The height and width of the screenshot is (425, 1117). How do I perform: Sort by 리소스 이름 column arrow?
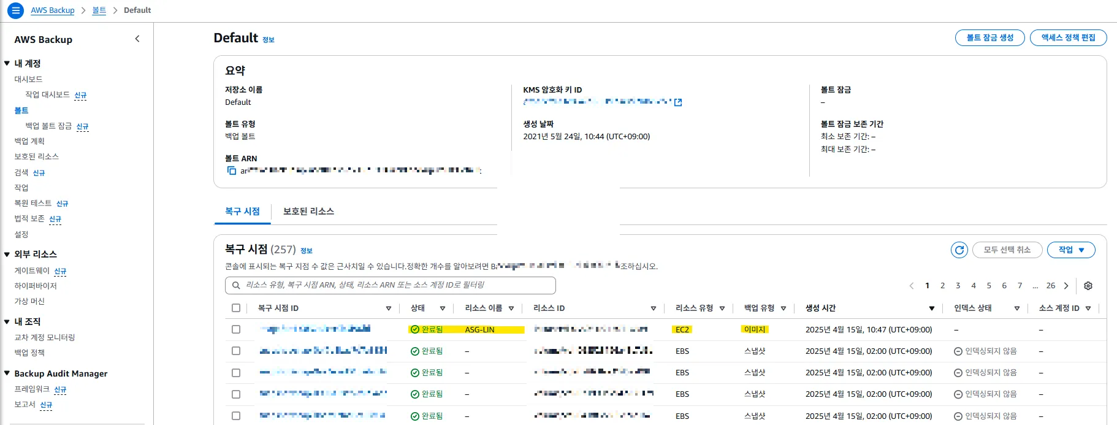click(511, 308)
